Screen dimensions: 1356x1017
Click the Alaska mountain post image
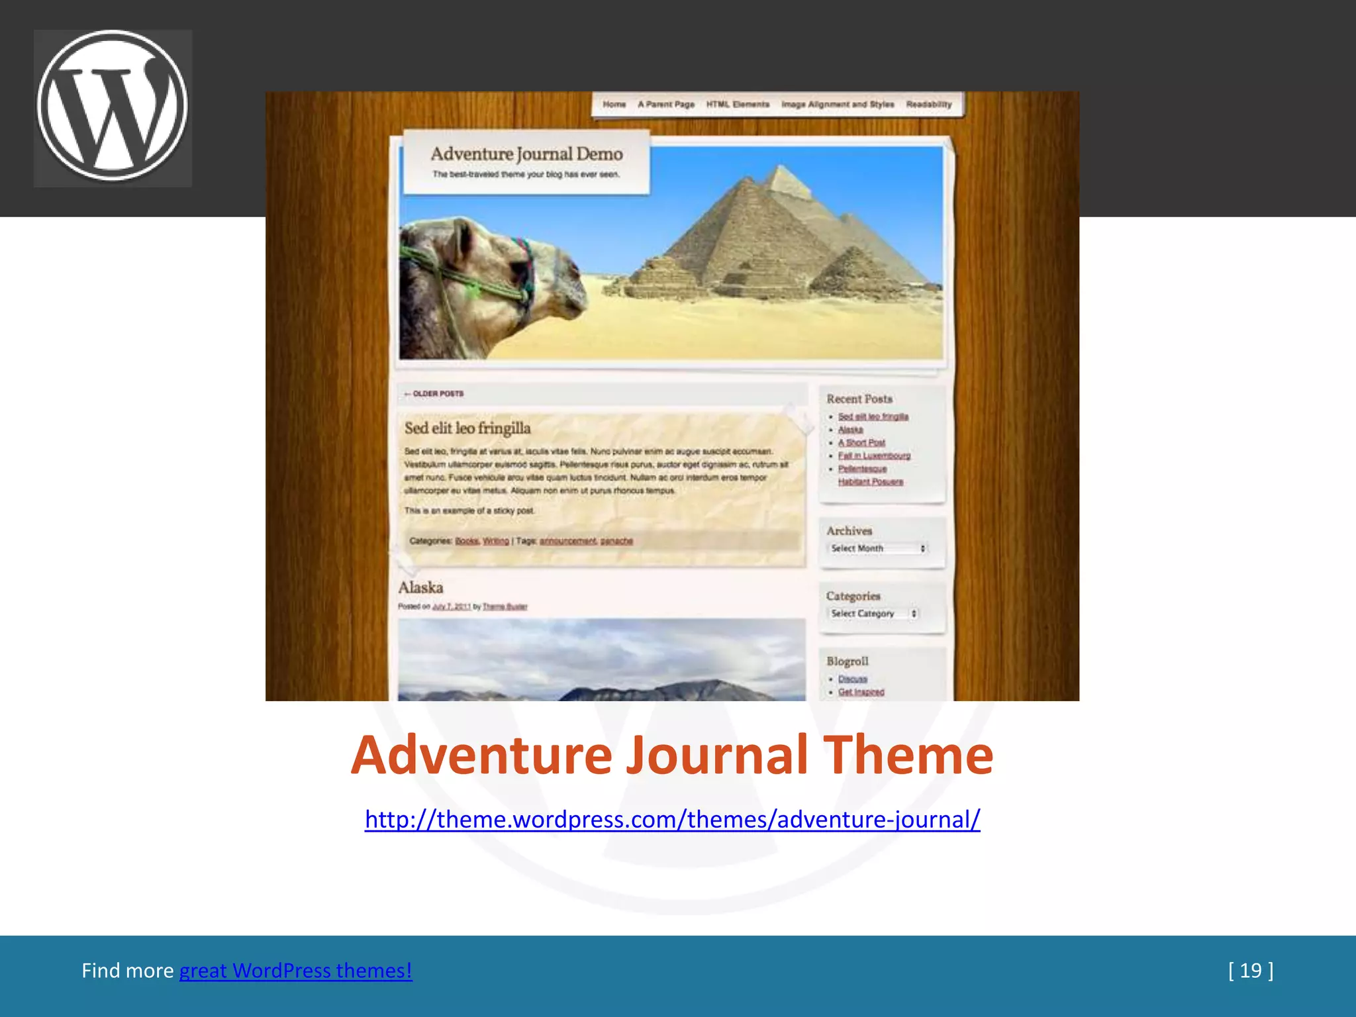(x=602, y=659)
